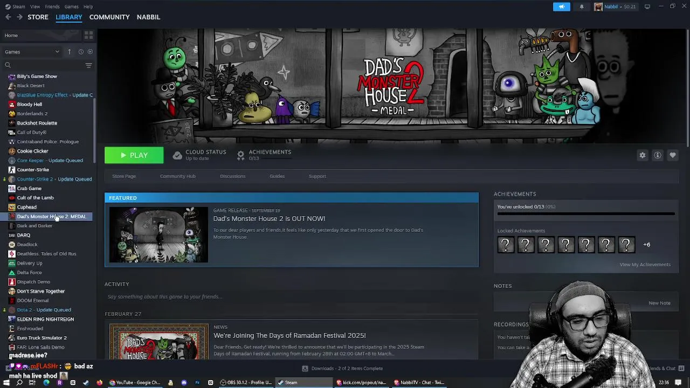Select ELDEN RING NIGHTREIGN in the list
Image resolution: width=690 pixels, height=388 pixels.
(45, 319)
